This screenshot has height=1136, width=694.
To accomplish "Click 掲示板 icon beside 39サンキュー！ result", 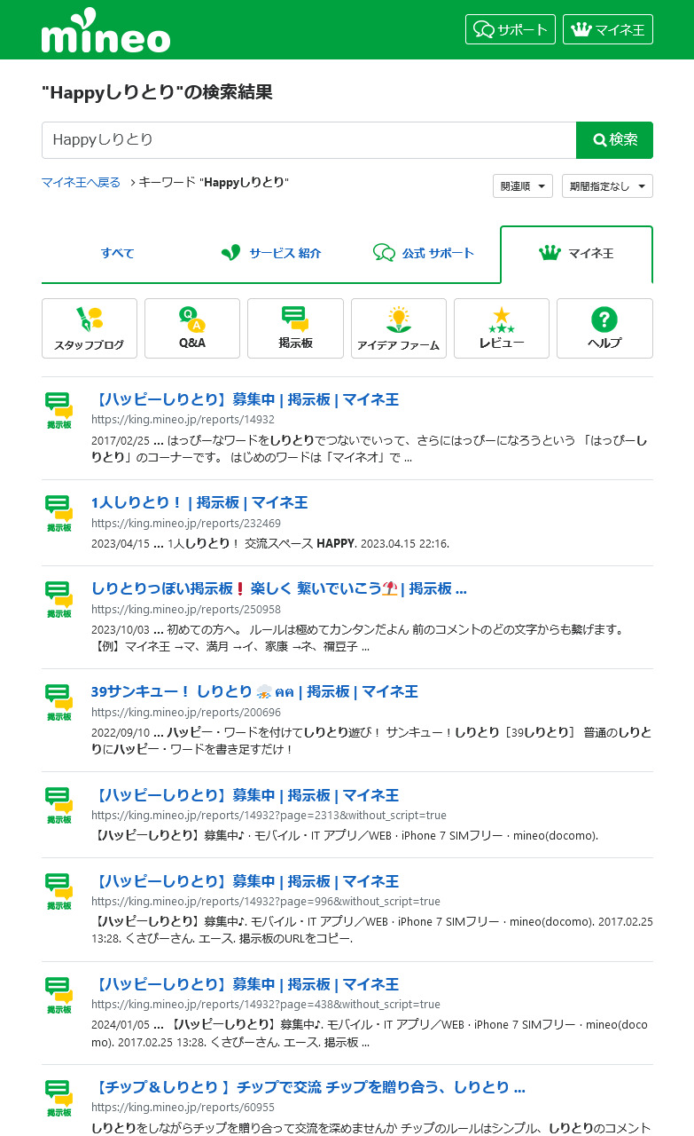I will point(58,703).
